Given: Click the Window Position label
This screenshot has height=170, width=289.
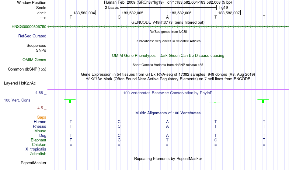Looking at the screenshot, I should pos(32,2).
